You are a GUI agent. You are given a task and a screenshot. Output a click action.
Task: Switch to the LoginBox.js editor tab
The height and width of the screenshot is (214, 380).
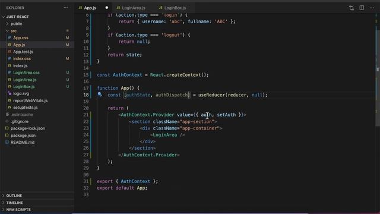175,8
